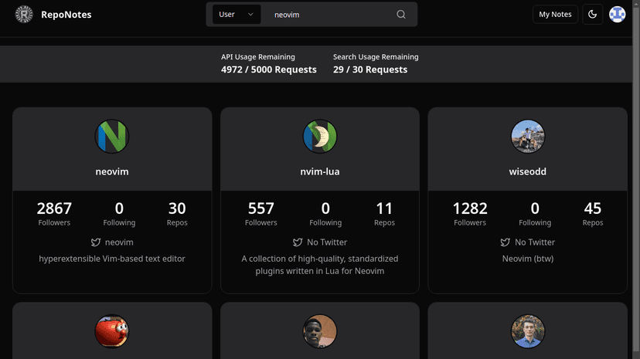Click the Twitter icon on nvim-lua card

298,242
